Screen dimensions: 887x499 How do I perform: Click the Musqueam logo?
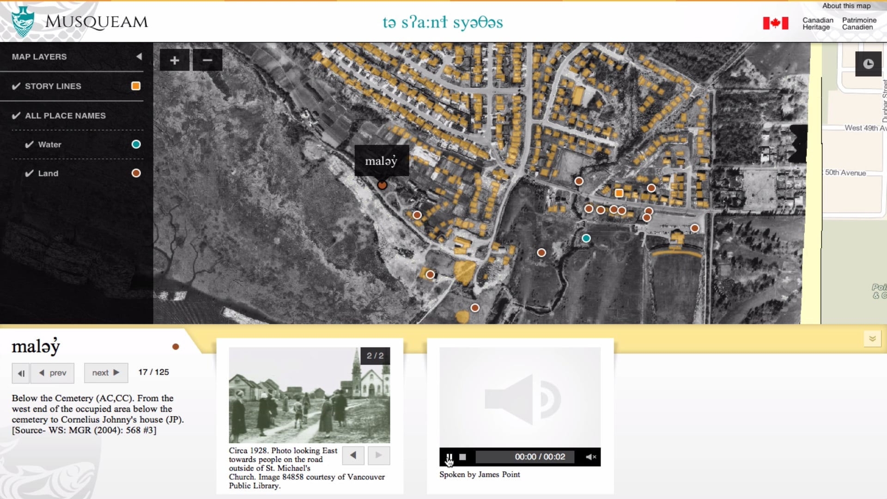click(x=79, y=21)
